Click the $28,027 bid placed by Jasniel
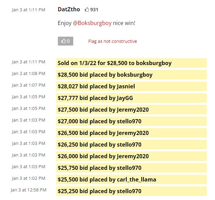 [131, 86]
